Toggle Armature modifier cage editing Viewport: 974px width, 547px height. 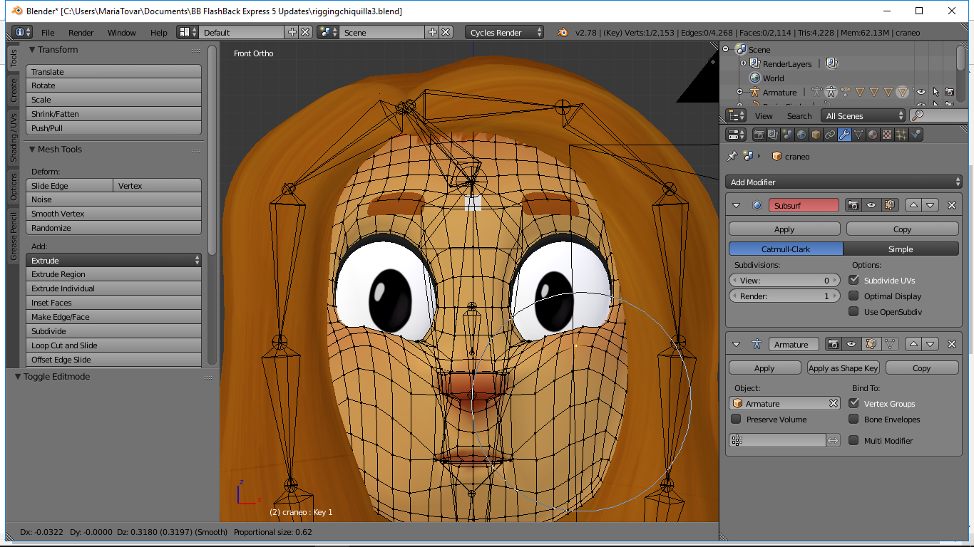click(889, 344)
